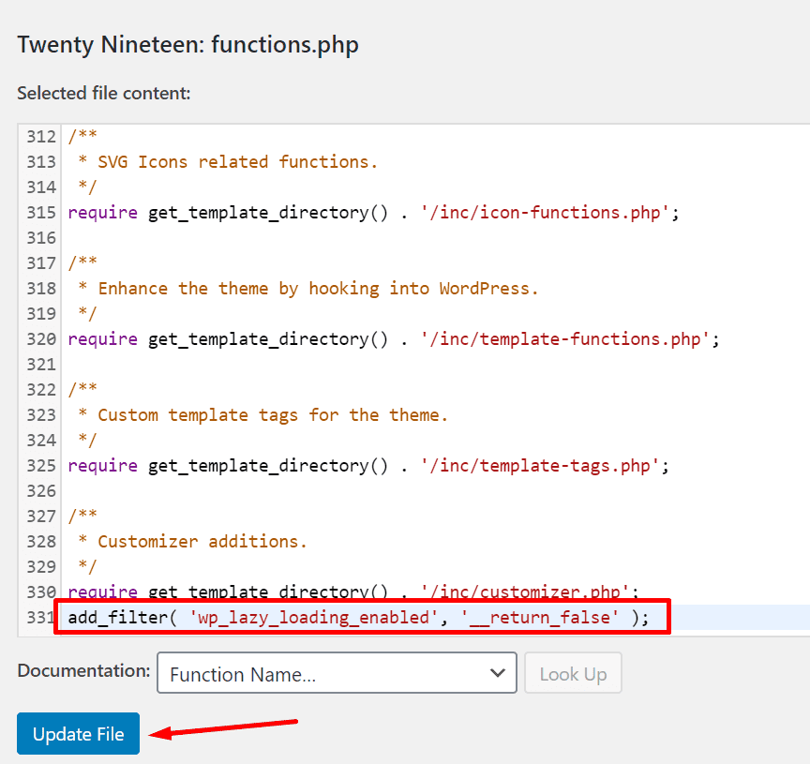The width and height of the screenshot is (810, 764).
Task: Click the 'Twenty Nineteen: functions.php' heading
Action: 188,45
